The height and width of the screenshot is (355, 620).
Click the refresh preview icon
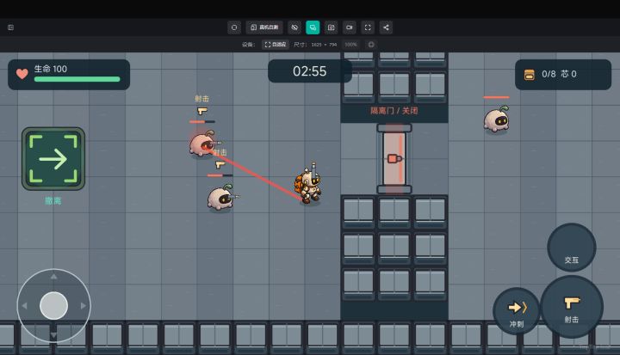(234, 28)
